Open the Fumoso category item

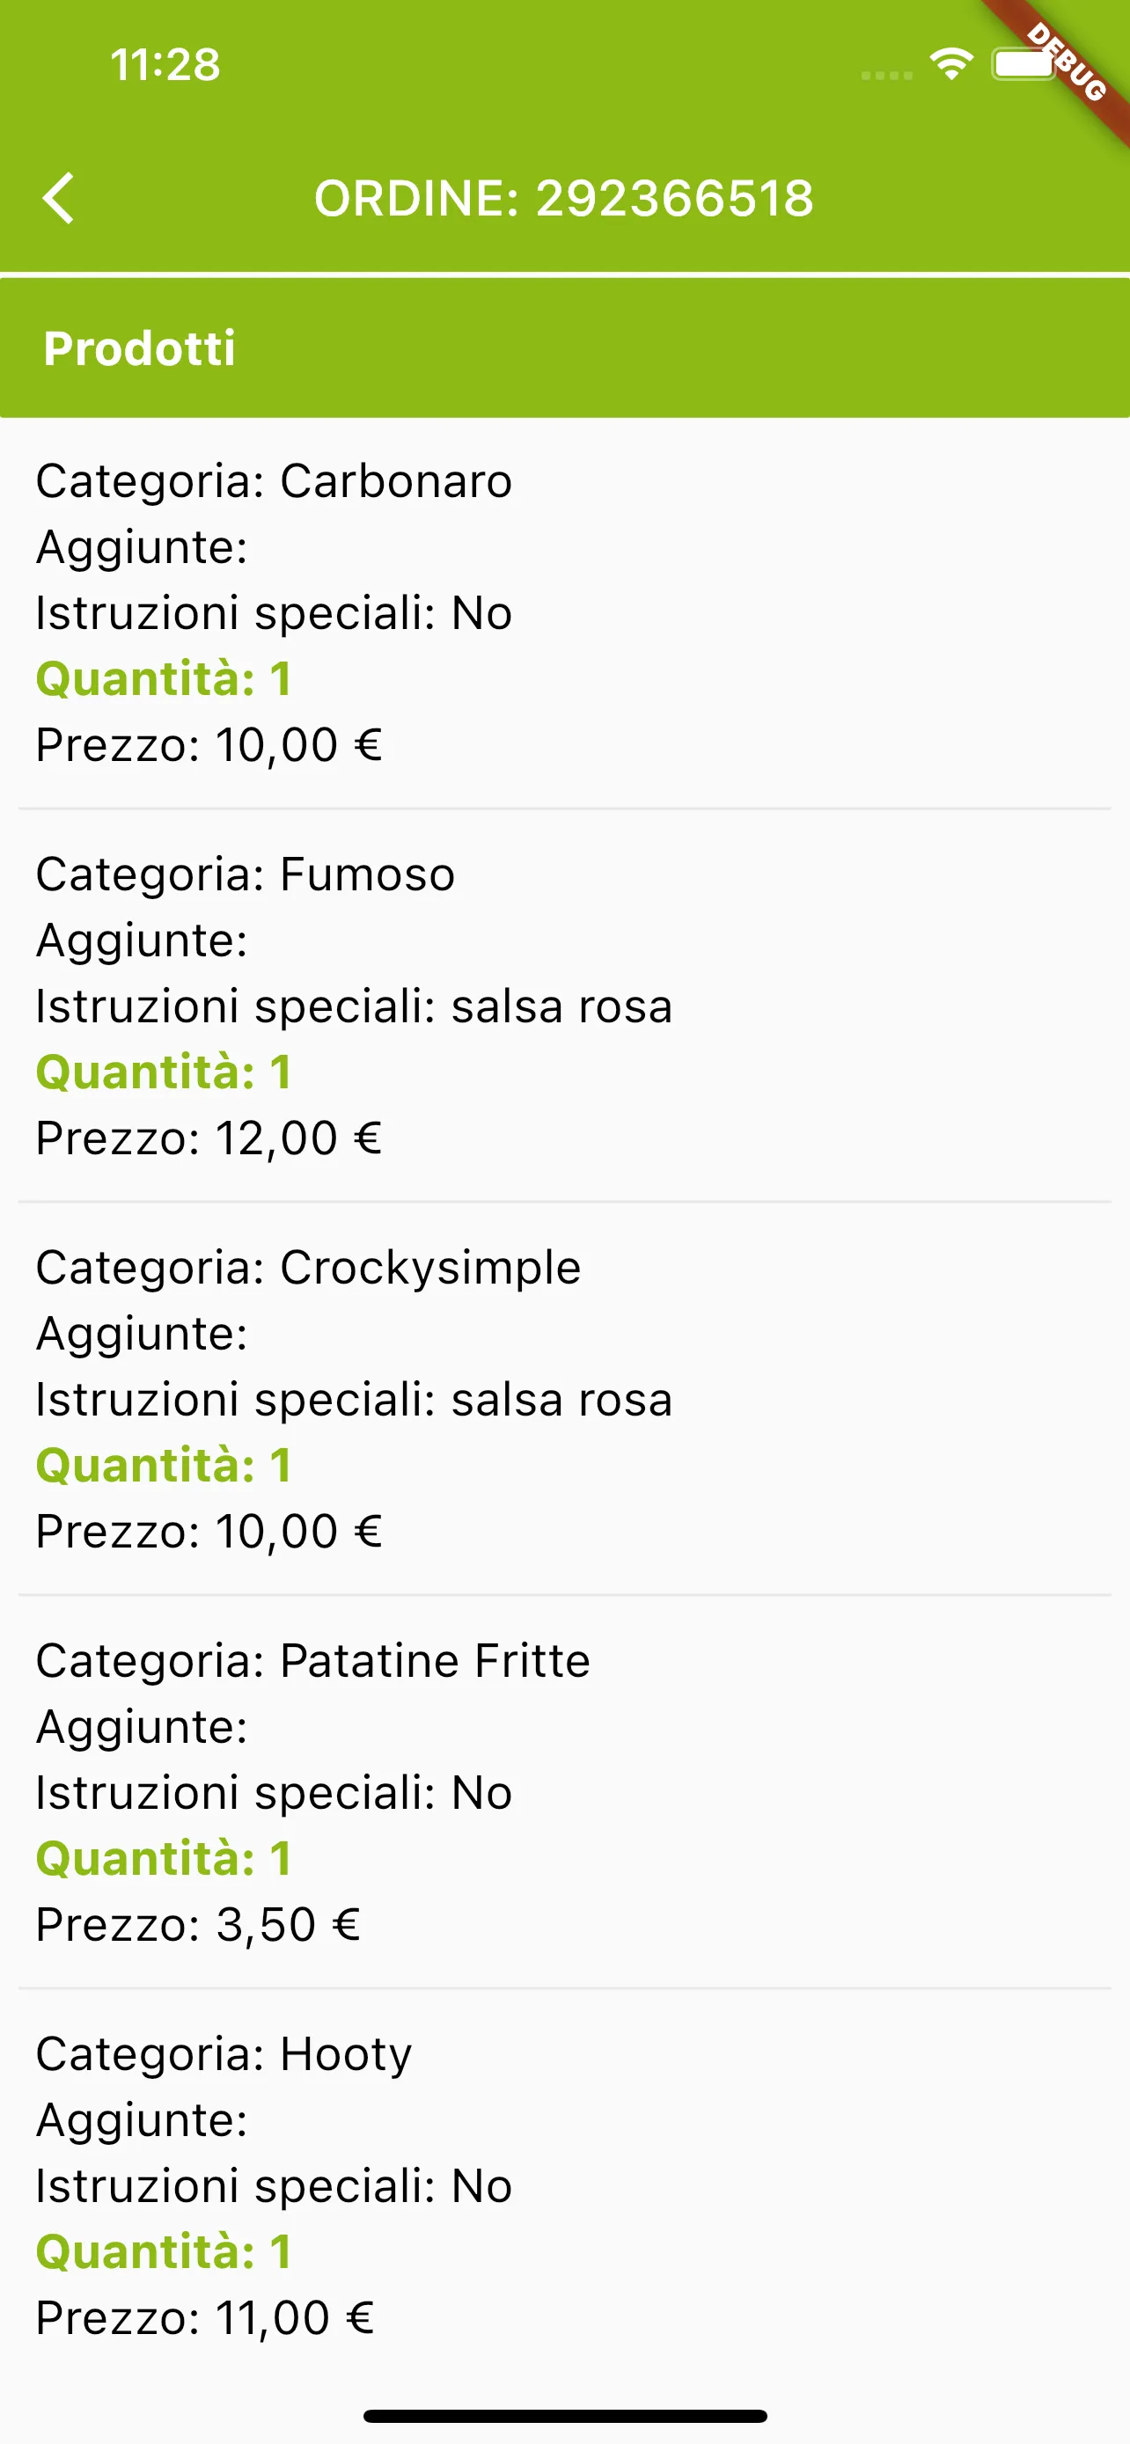[x=564, y=1006]
